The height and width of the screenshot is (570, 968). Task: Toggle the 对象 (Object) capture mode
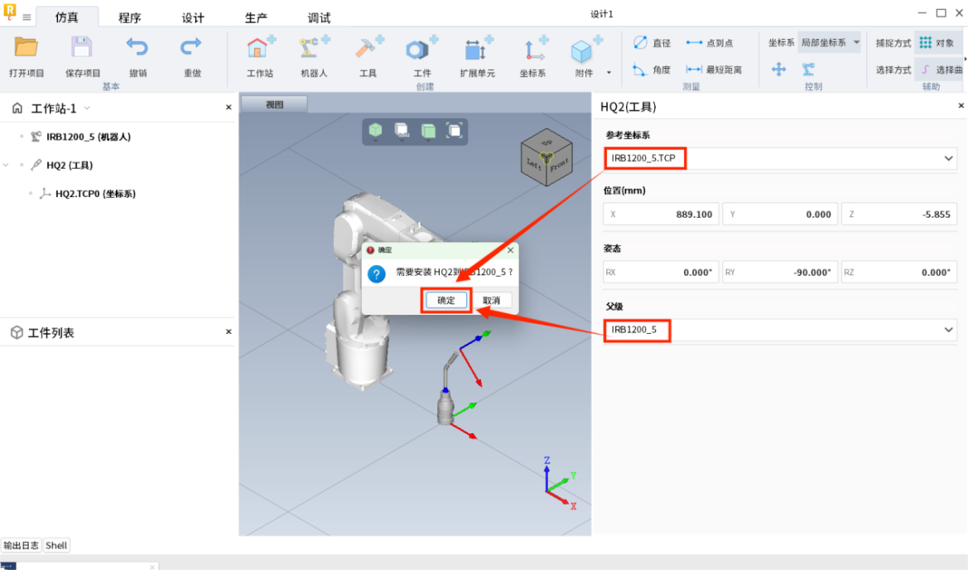pos(936,43)
